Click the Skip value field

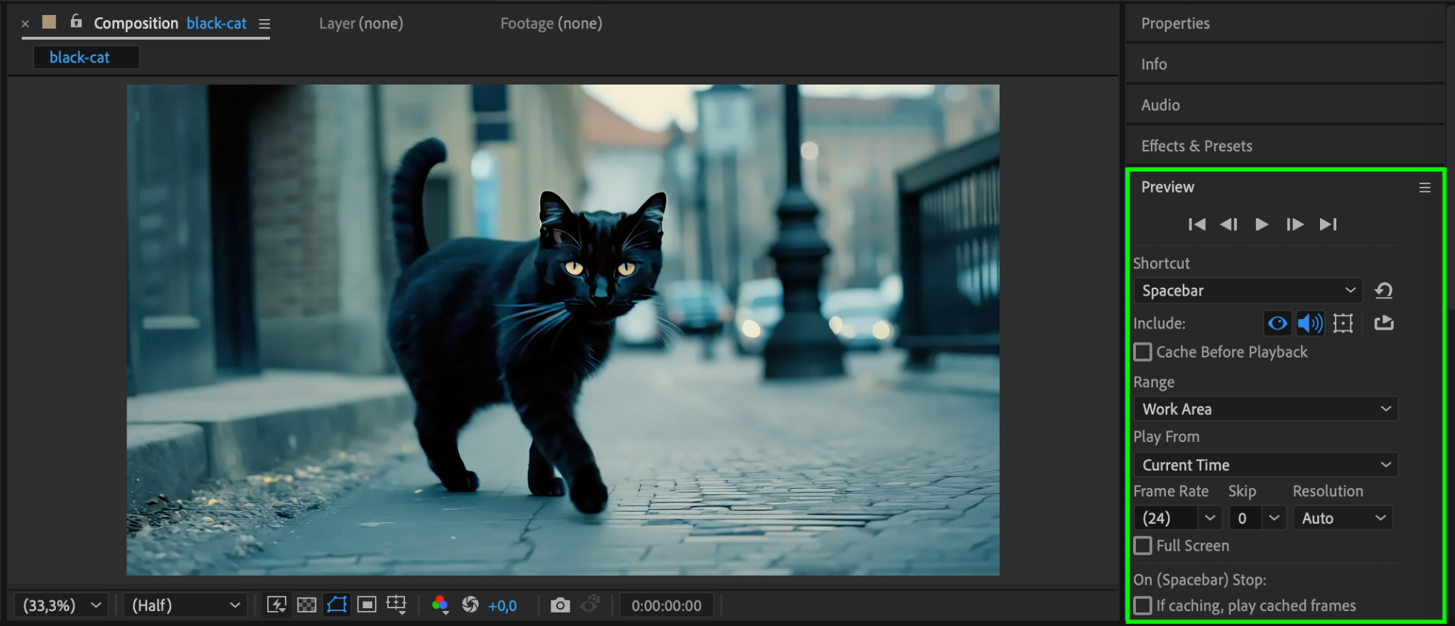[1245, 519]
